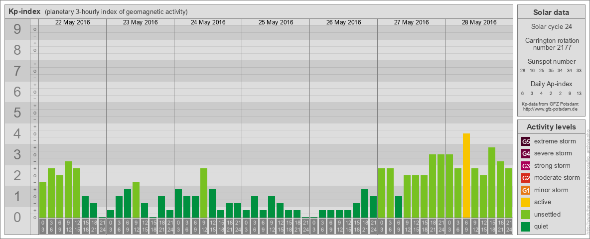This screenshot has width=590, height=239.
Task: Select the 27 May 2016 date header
Action: (x=411, y=22)
